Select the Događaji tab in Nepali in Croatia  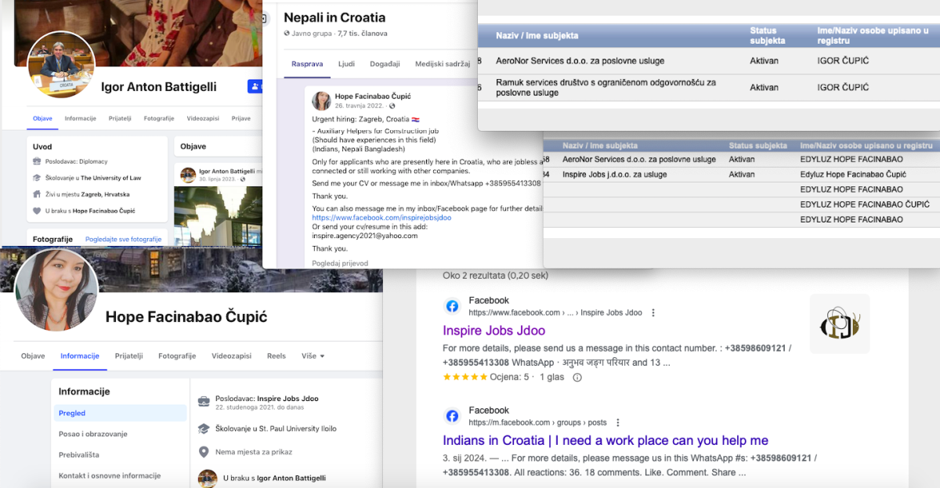[x=385, y=63]
